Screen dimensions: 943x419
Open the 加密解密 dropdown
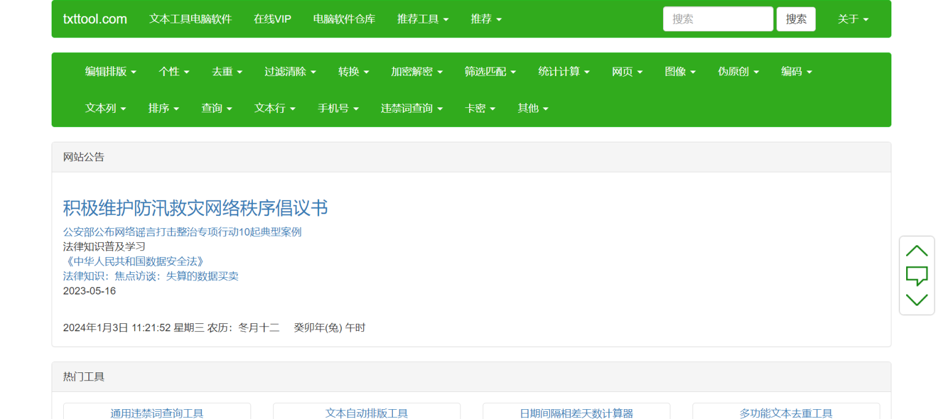417,71
